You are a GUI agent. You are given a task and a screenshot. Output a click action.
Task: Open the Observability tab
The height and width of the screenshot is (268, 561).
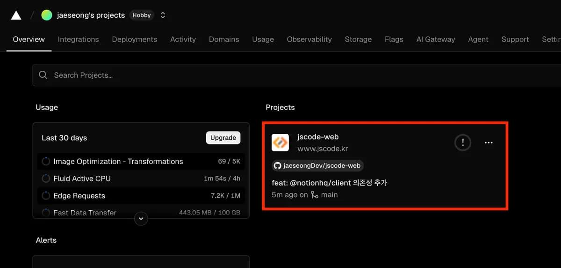click(x=309, y=39)
